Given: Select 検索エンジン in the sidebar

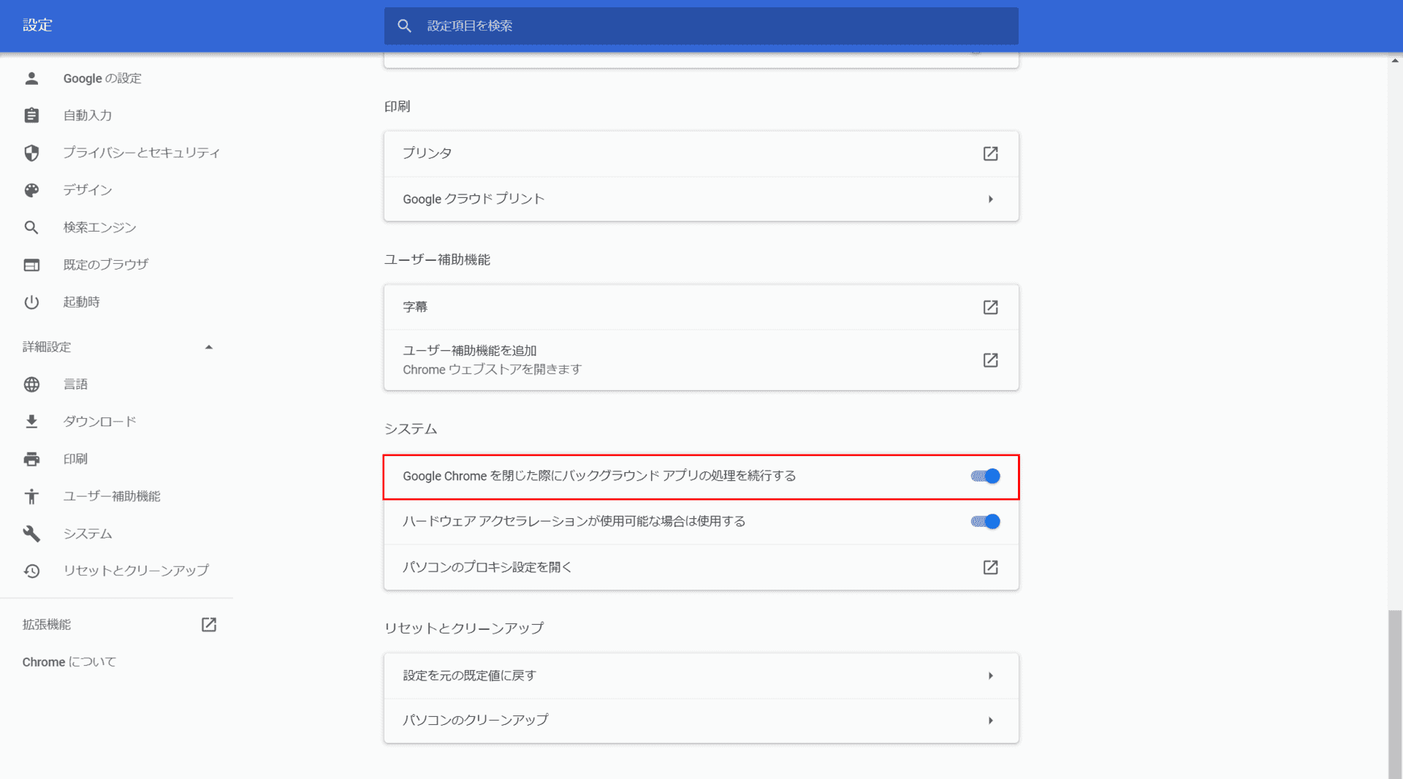Looking at the screenshot, I should (x=100, y=227).
